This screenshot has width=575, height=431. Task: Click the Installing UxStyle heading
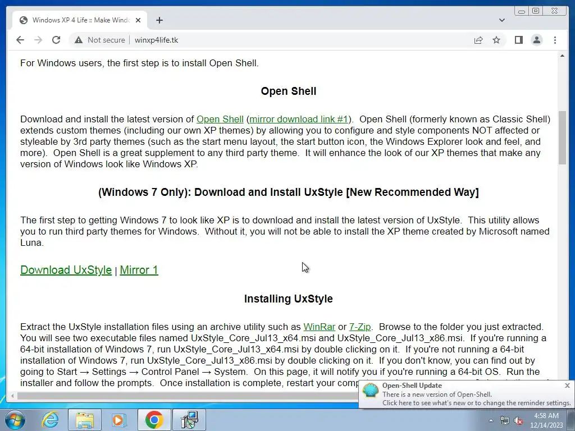tap(289, 299)
